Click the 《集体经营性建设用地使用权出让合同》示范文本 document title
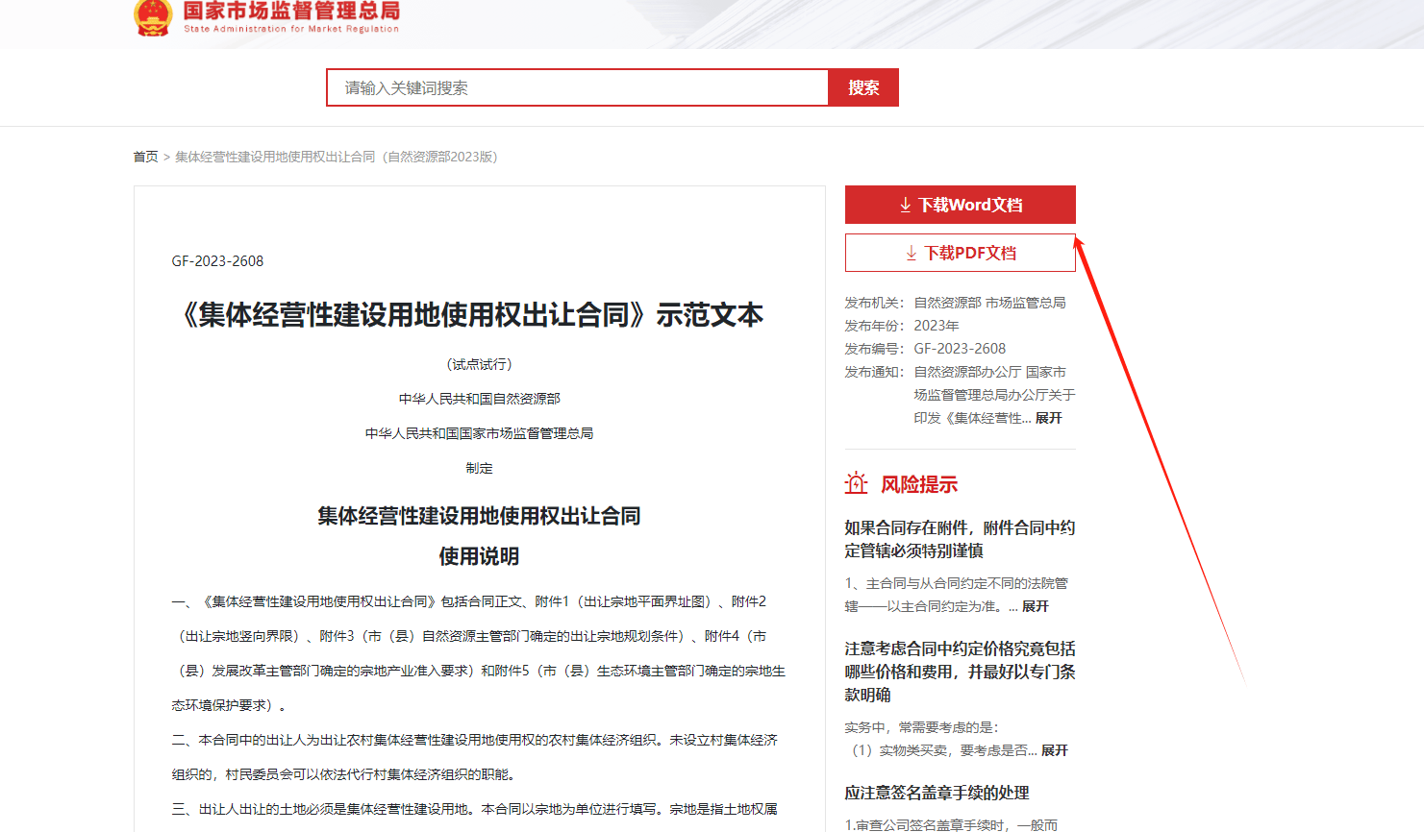 (x=472, y=315)
